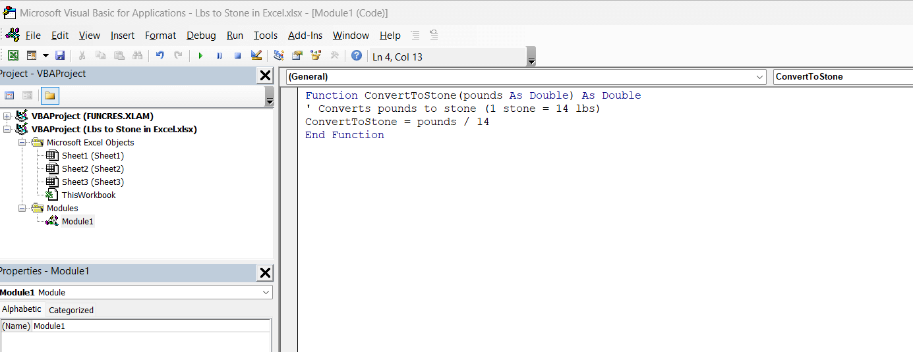Click the comment line about stone conversion
The width and height of the screenshot is (913, 352).
[x=454, y=109]
